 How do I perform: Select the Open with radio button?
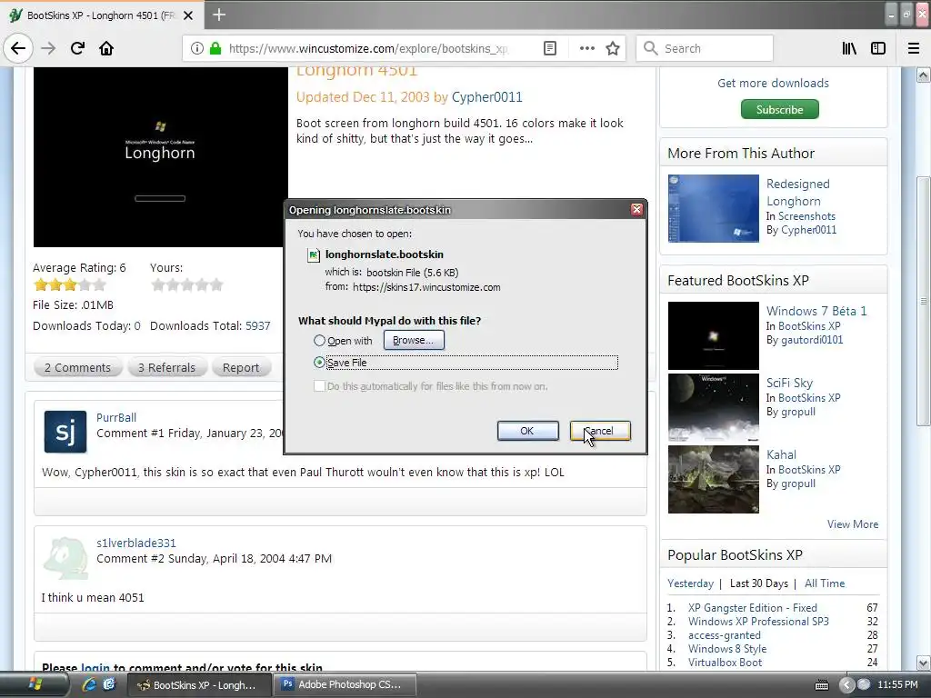tap(319, 341)
